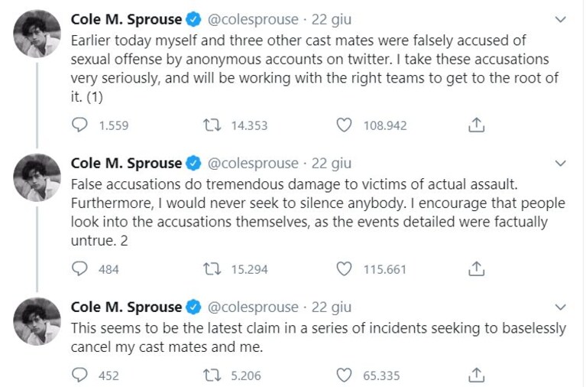Reply to the first tweet with 1.559 comments

click(x=79, y=125)
